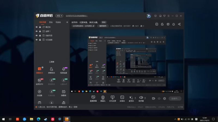This screenshot has height=122, width=218.
Task: Open the 弹幕秀 tool
Action: coord(63,93)
